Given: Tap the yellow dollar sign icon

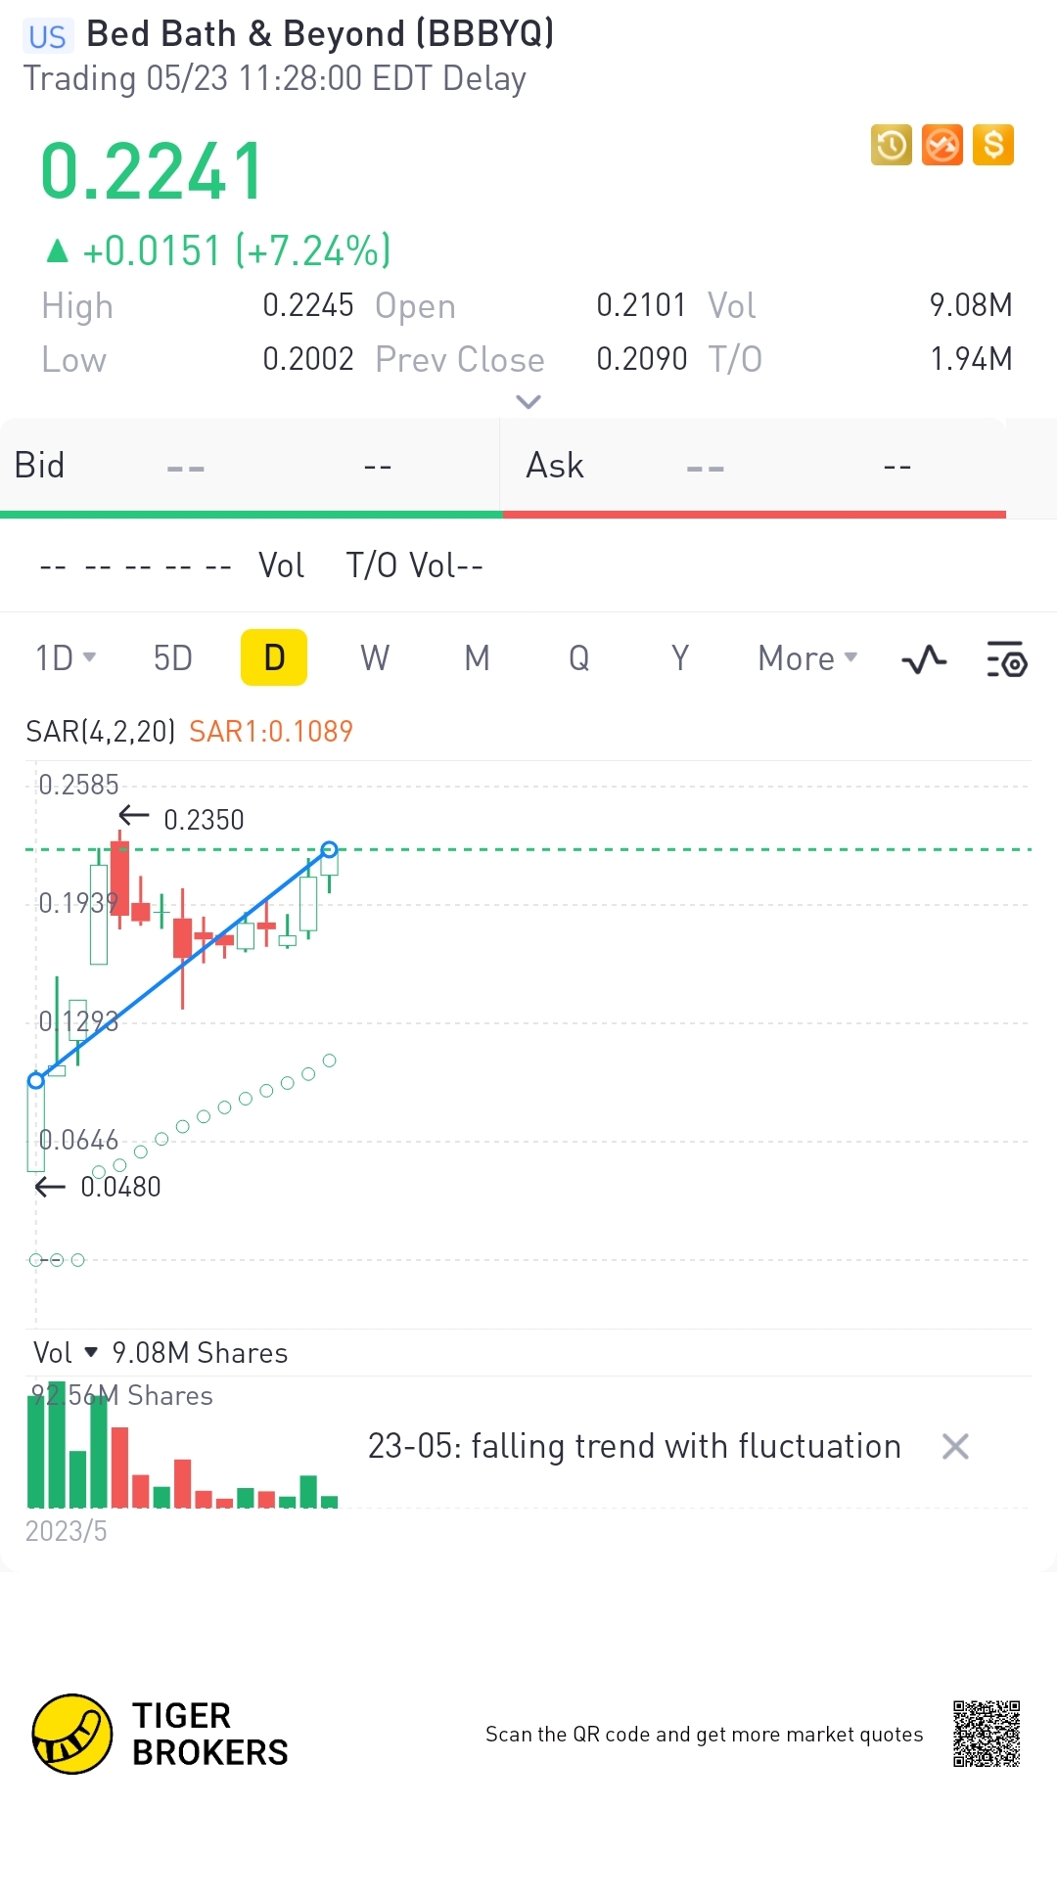Looking at the screenshot, I should pos(992,146).
